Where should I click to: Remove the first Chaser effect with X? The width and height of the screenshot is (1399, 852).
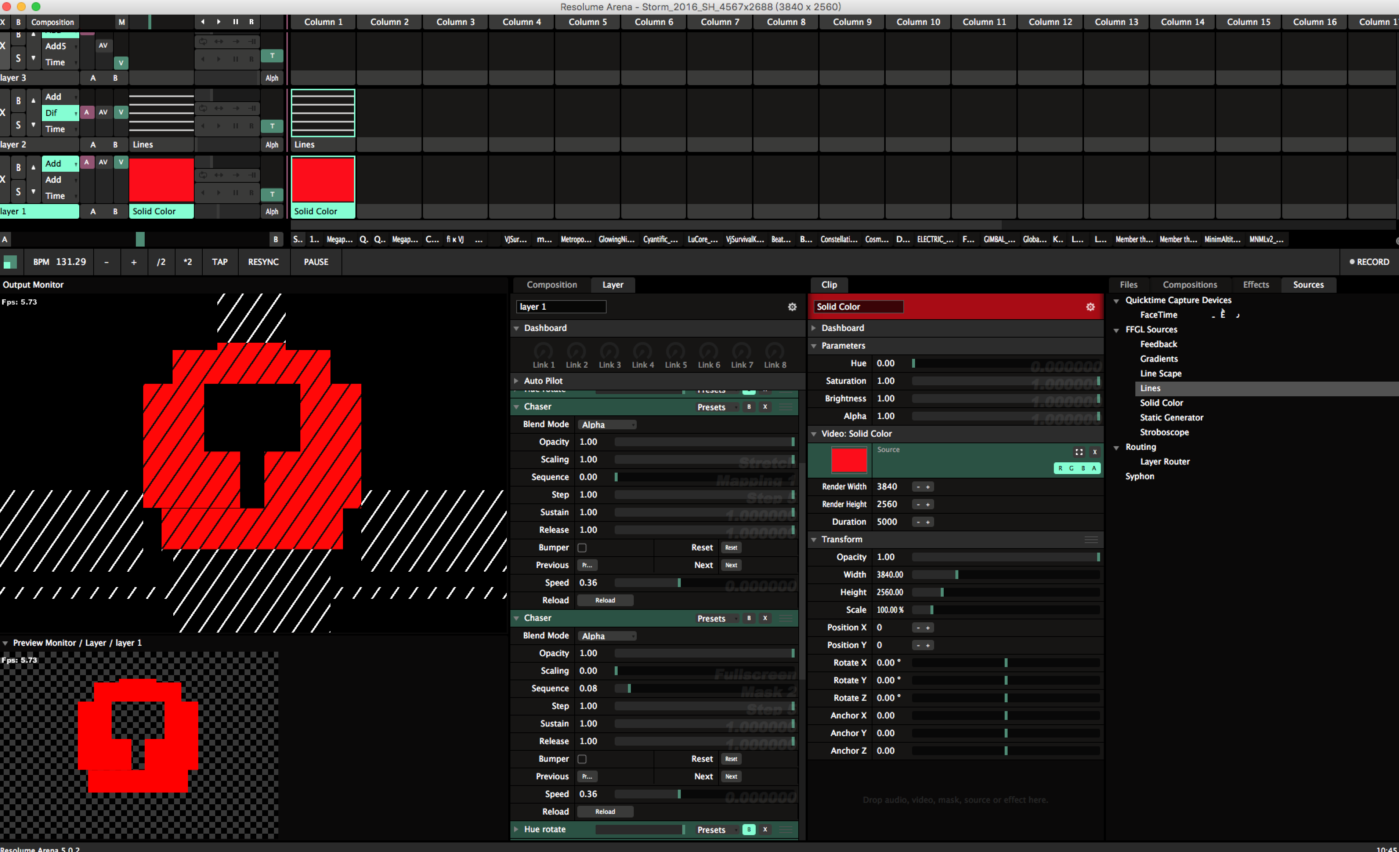(x=765, y=407)
